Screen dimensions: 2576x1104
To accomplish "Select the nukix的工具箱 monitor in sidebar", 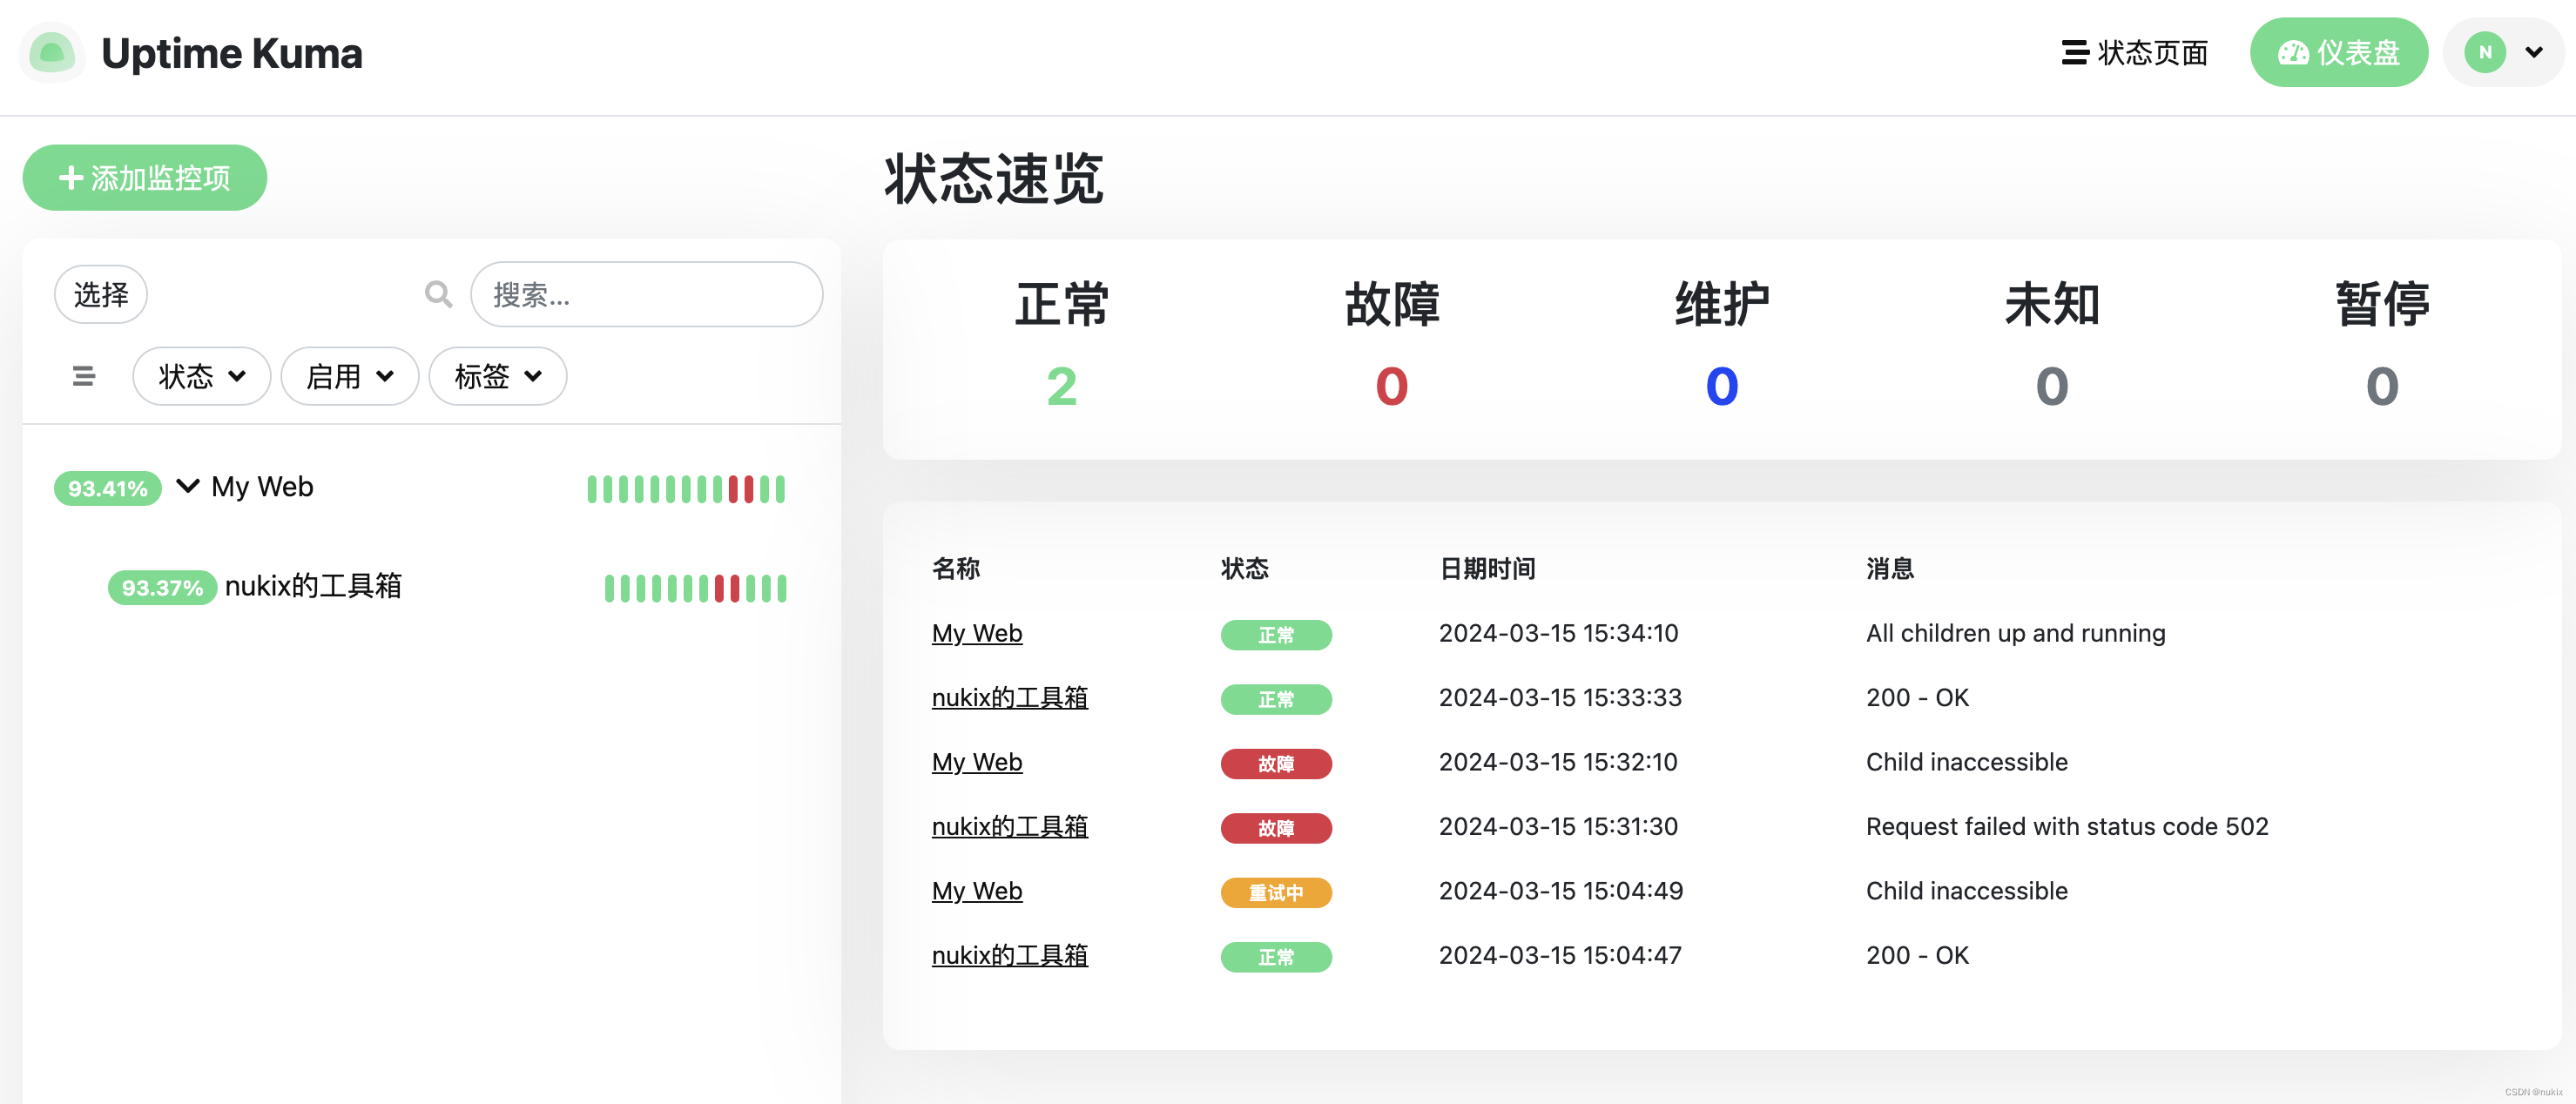I will pos(313,586).
